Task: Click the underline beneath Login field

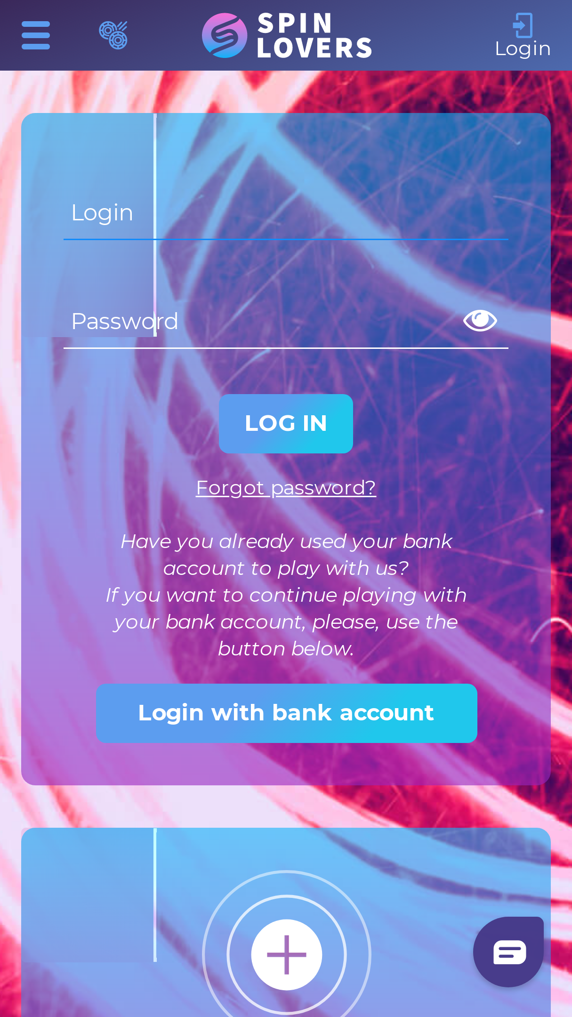Action: pos(286,239)
